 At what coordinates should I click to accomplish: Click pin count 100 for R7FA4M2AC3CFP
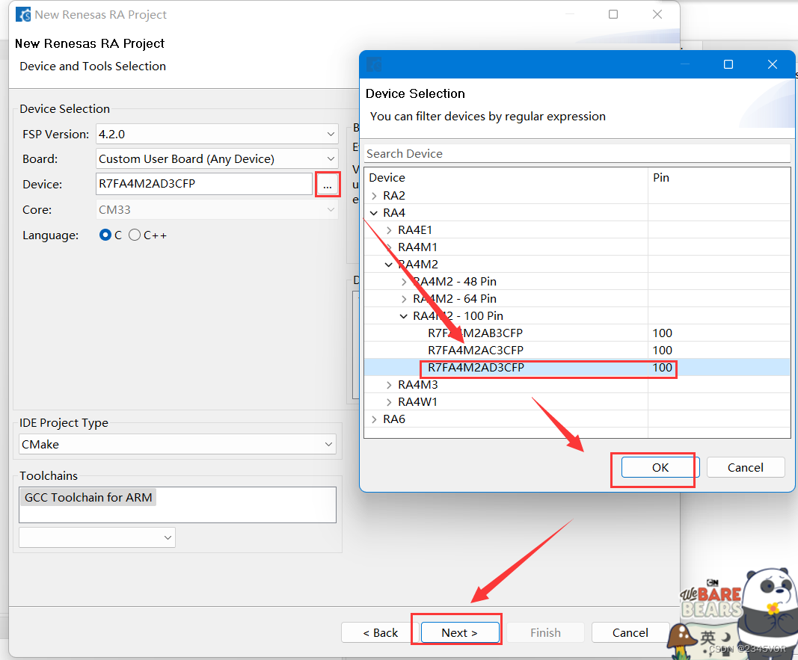pos(662,351)
